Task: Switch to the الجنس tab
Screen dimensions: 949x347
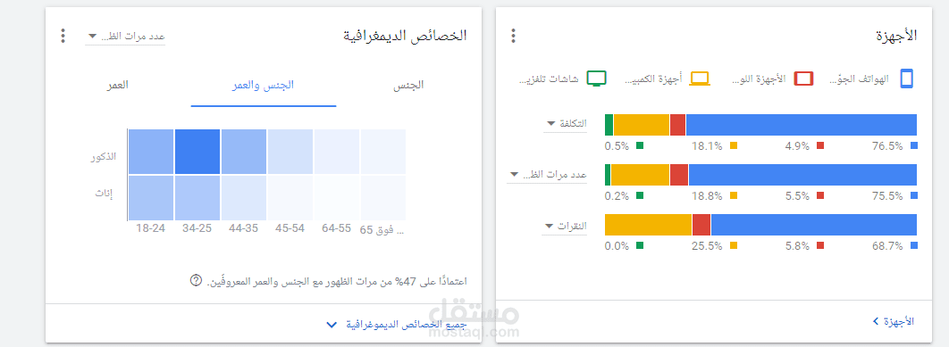Action: coord(408,86)
